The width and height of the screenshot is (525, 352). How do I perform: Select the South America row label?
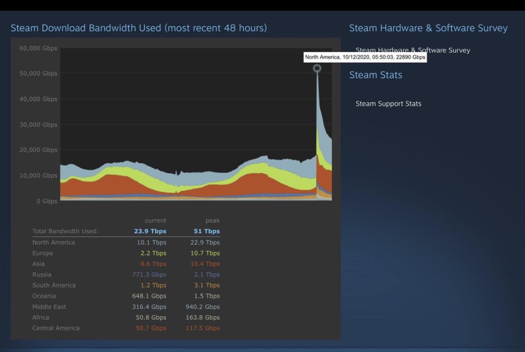54,285
